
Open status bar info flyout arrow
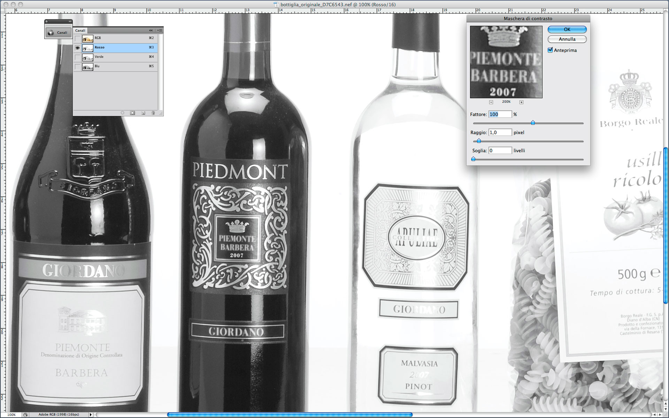click(x=91, y=415)
